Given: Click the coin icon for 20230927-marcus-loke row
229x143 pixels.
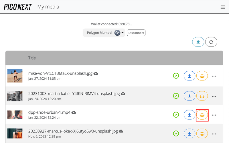Looking at the screenshot, I should [x=202, y=133].
